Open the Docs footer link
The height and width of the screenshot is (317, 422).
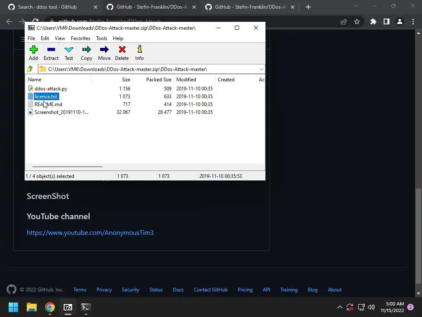click(178, 289)
